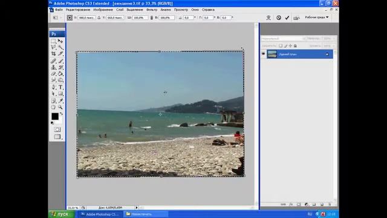Select the Dodge tool
This screenshot has width=387, height=218.
[x=60, y=80]
